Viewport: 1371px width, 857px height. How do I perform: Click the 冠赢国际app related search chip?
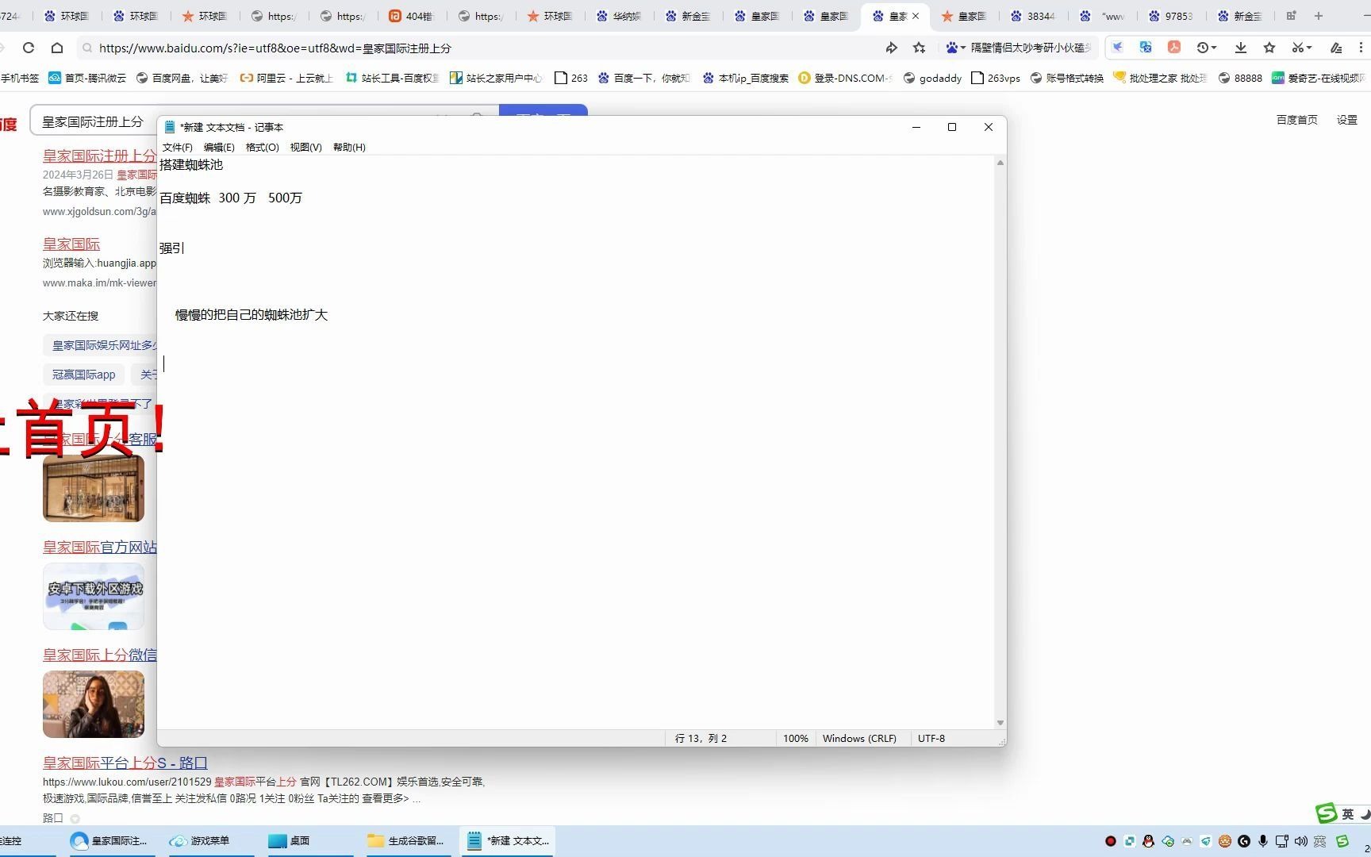84,375
